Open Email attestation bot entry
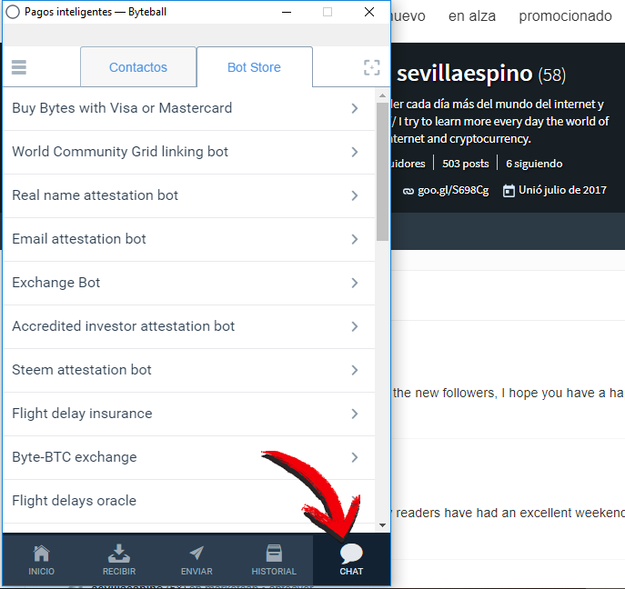The width and height of the screenshot is (625, 589). click(x=189, y=239)
